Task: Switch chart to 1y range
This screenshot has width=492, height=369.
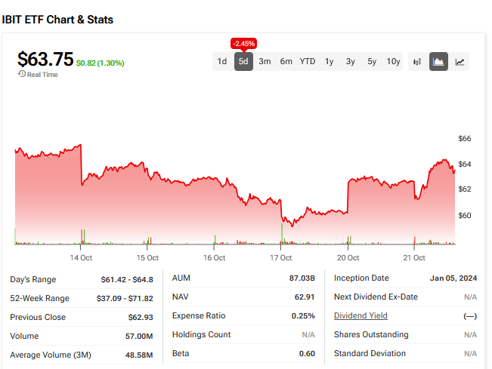Action: 330,62
